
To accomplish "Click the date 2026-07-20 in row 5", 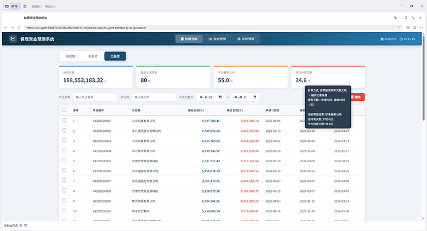I will pyautogui.click(x=273, y=161).
